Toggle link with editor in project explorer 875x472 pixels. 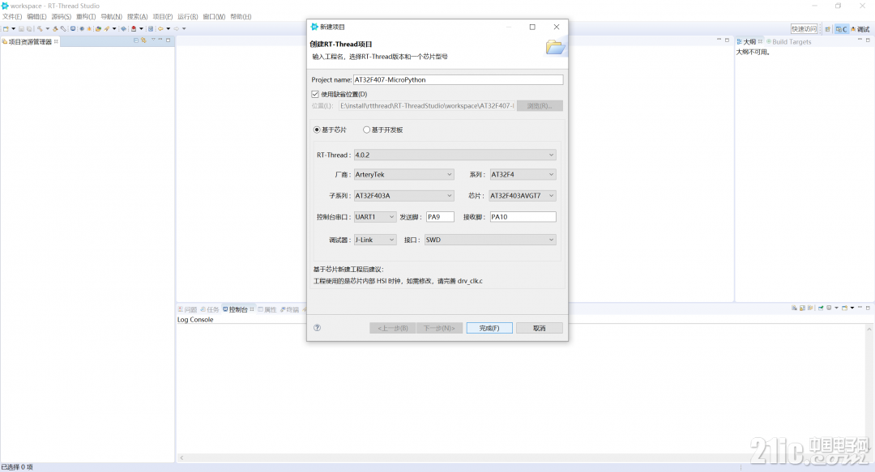point(143,40)
